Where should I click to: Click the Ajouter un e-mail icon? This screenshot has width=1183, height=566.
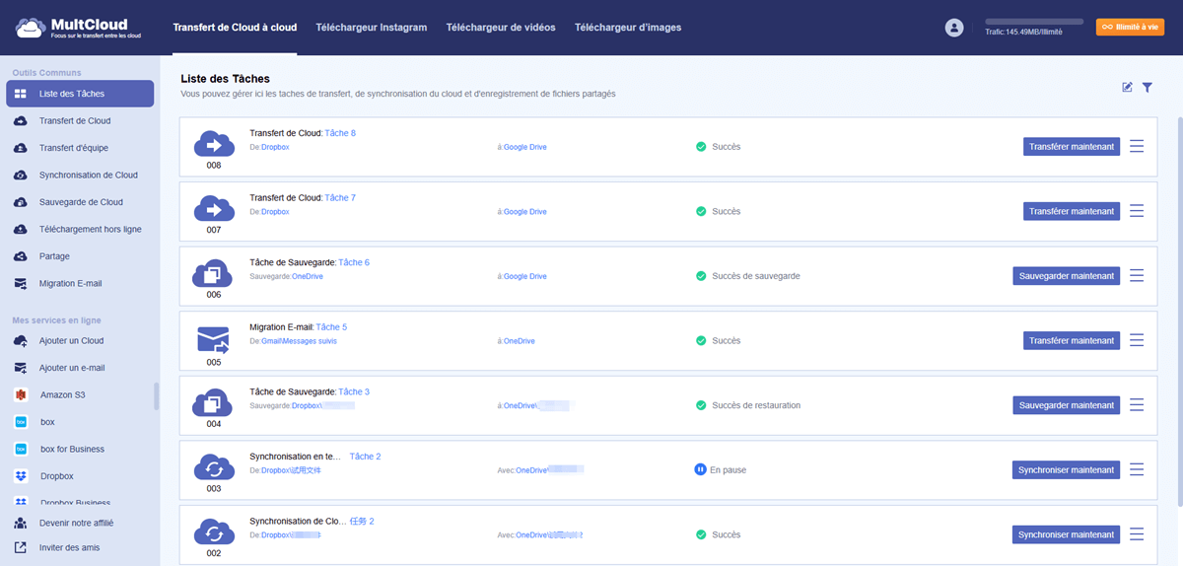tap(21, 368)
